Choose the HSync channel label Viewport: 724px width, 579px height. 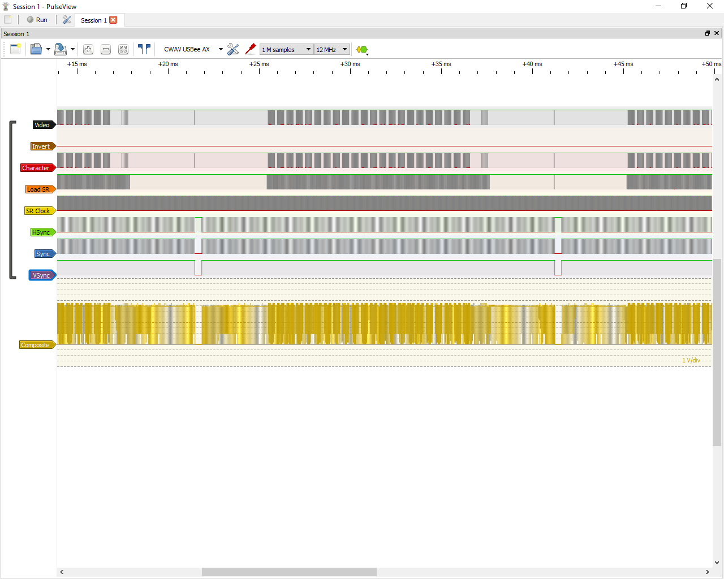click(x=42, y=232)
